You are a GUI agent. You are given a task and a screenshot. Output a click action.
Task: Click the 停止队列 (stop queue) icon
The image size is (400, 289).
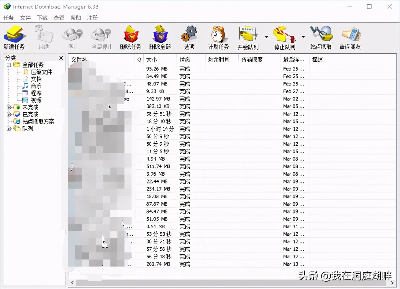(285, 37)
